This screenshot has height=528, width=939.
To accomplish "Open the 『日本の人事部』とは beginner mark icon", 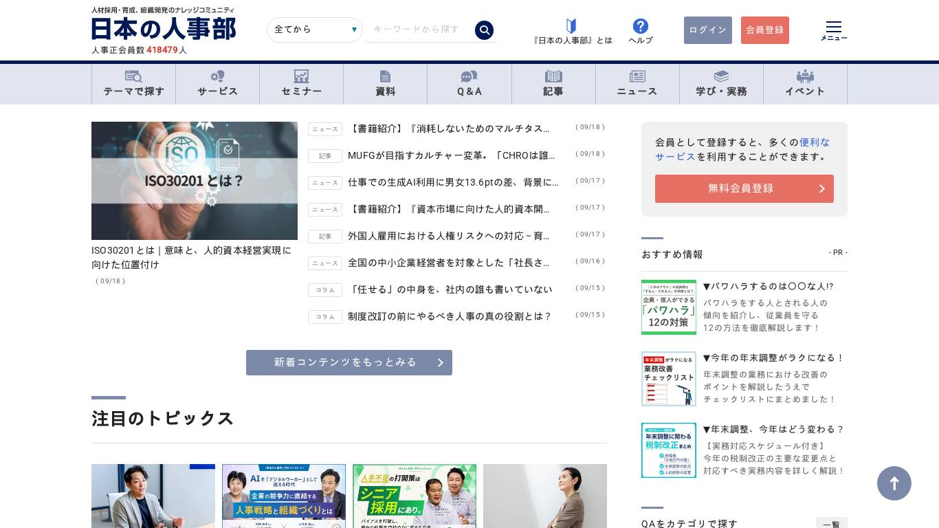I will click(571, 26).
